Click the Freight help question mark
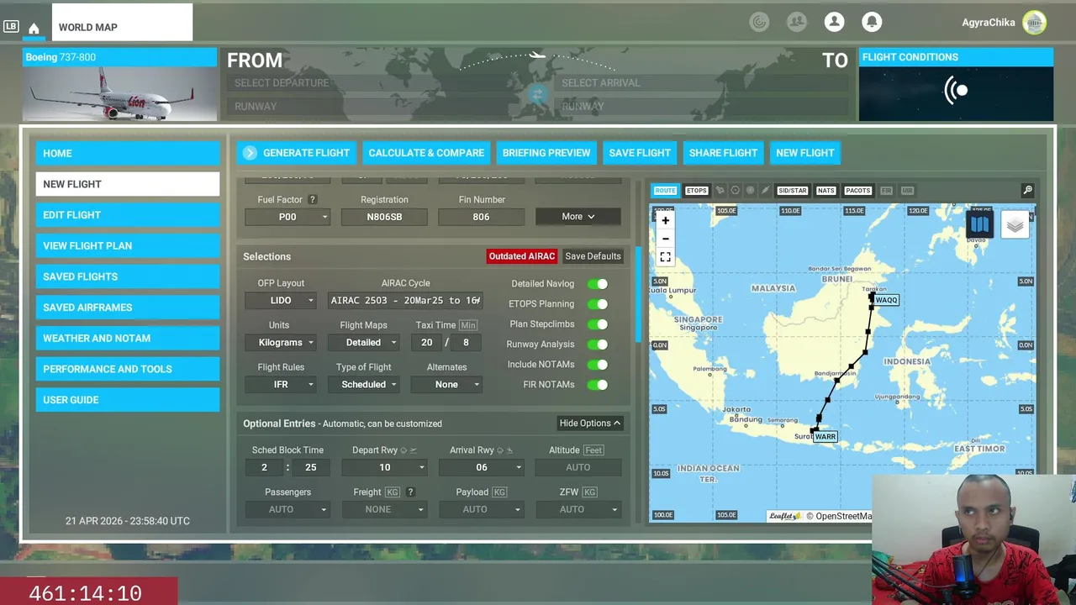Image resolution: width=1076 pixels, height=605 pixels. point(410,492)
